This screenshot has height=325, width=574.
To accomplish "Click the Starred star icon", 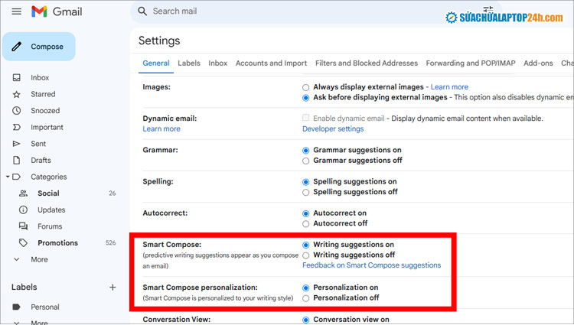I will click(17, 94).
